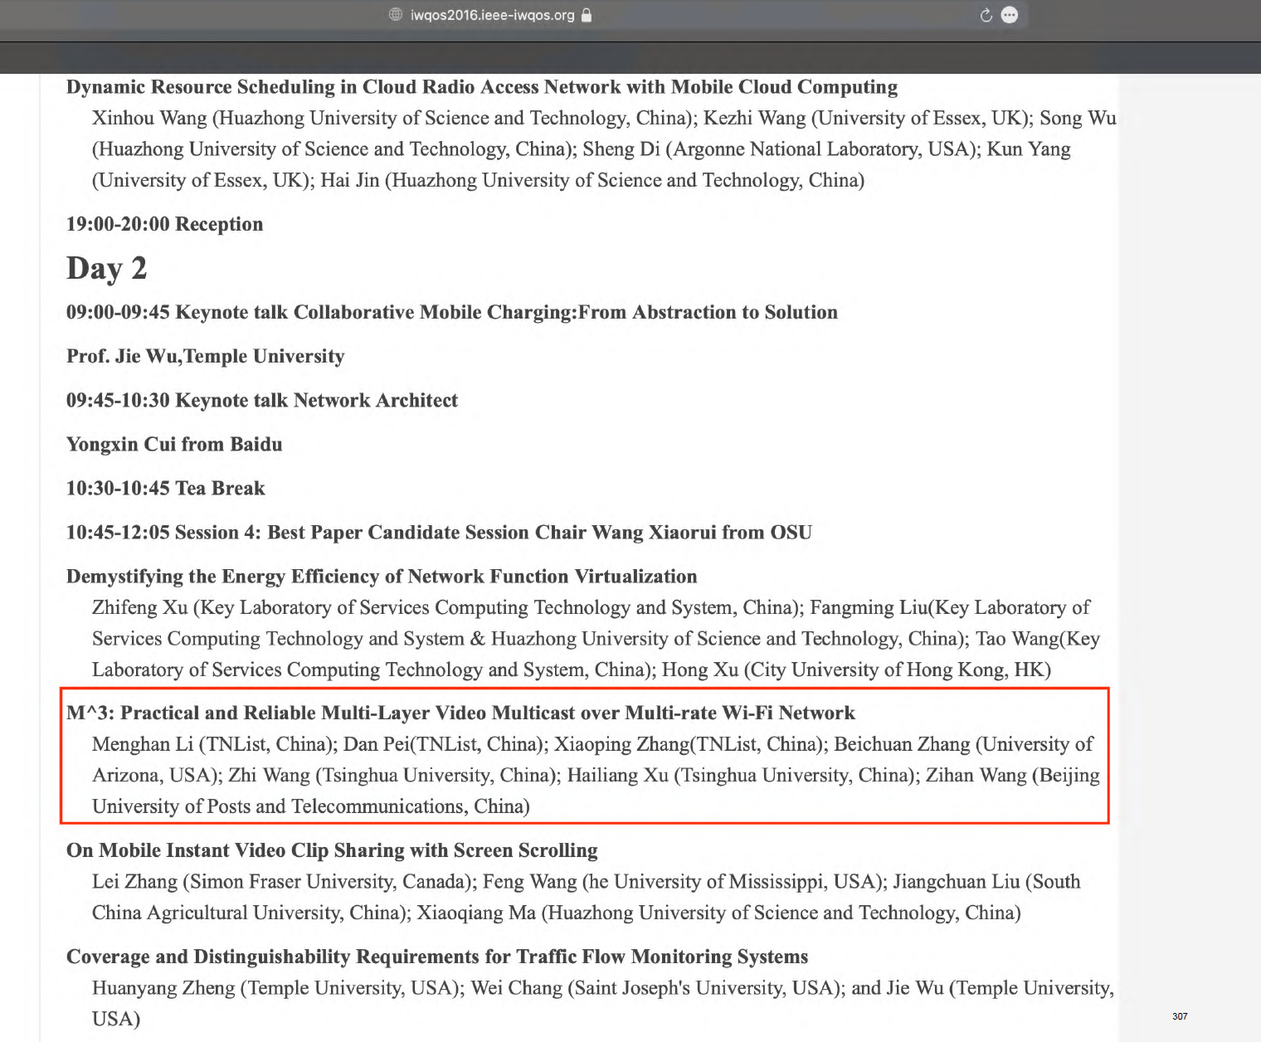Click the 19:00-20:00 Reception entry

point(163,224)
